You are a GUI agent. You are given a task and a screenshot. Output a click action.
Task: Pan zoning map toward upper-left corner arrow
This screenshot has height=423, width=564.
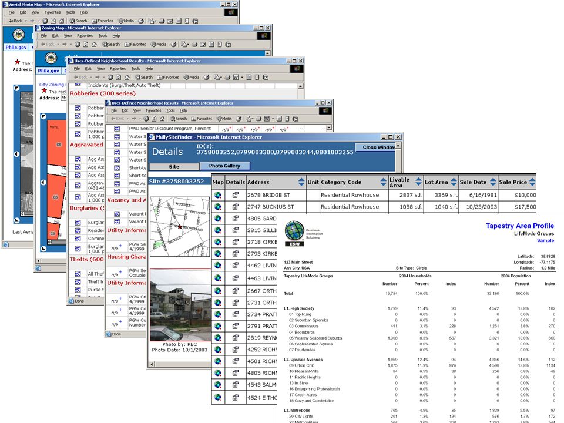[43, 116]
